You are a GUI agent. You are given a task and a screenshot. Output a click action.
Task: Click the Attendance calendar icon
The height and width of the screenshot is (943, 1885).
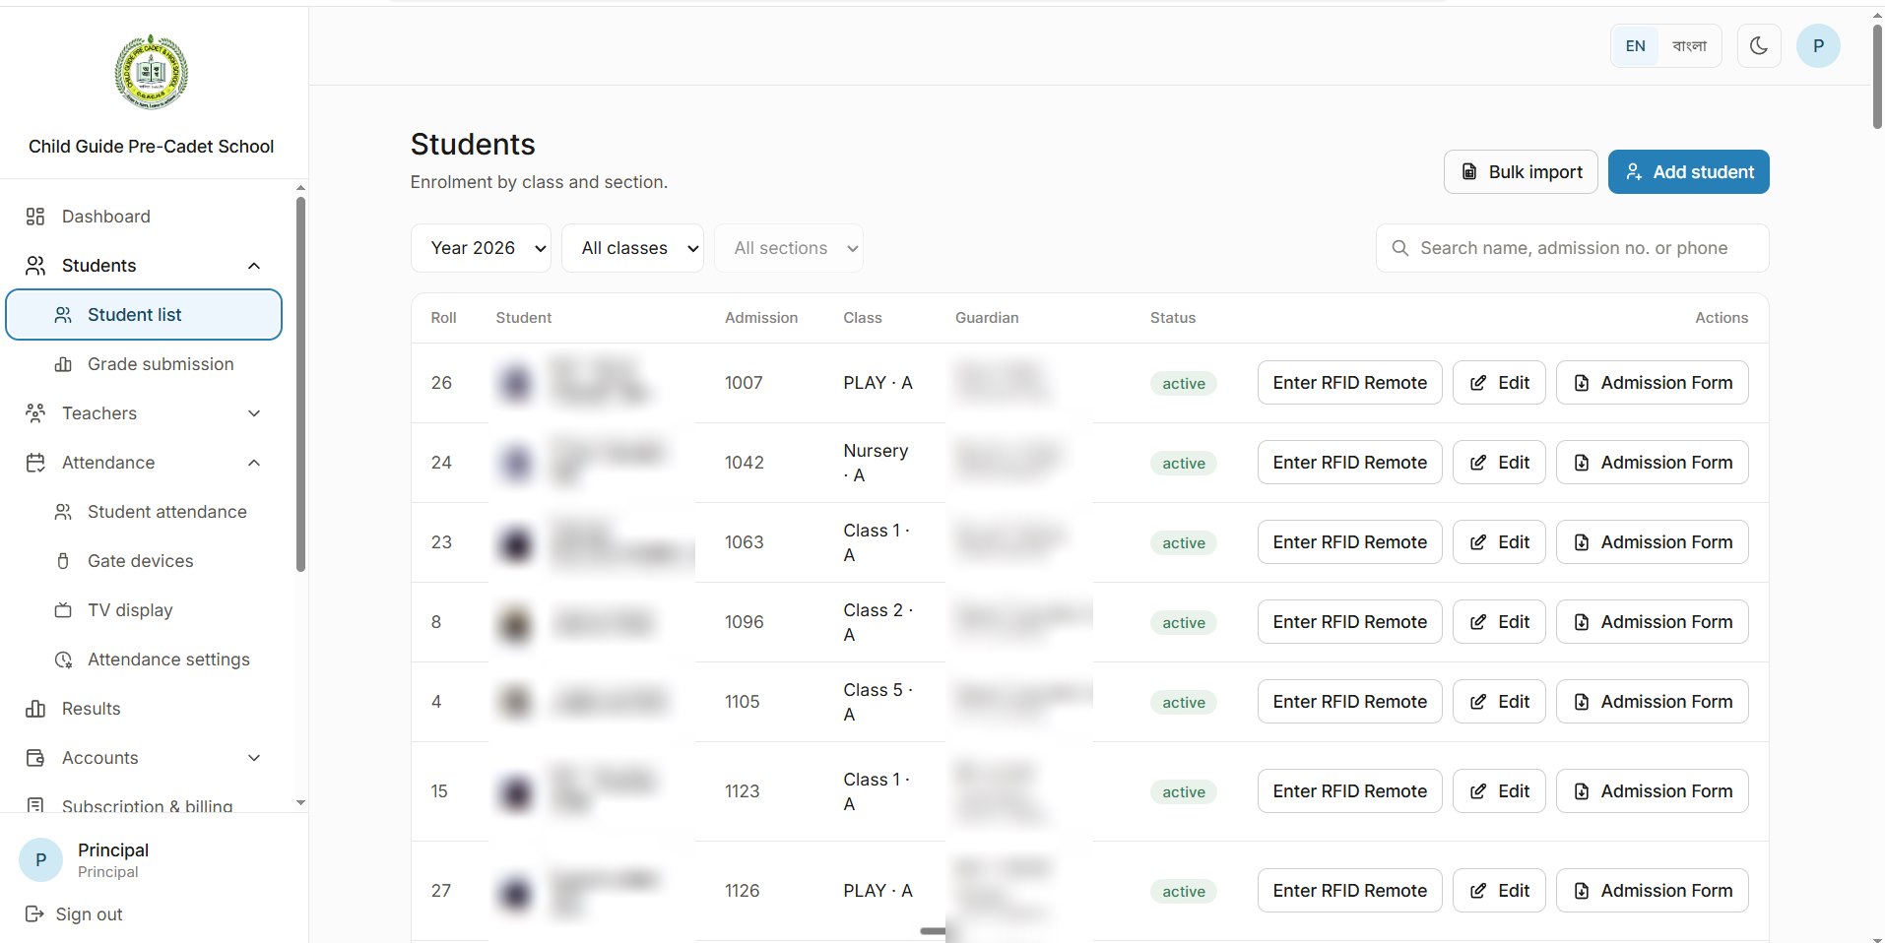[35, 463]
